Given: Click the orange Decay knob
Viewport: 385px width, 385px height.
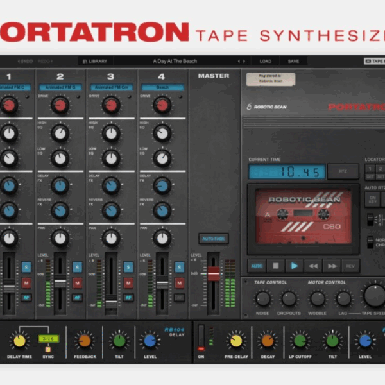Looking at the screenshot, I should click(x=268, y=341).
